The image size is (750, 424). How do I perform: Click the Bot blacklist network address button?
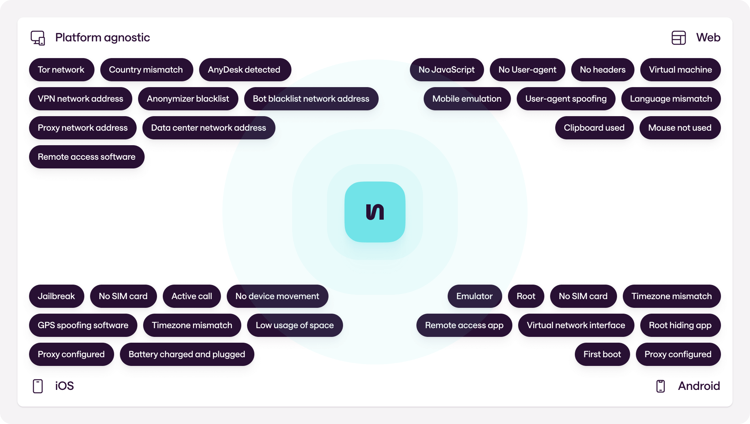[x=311, y=98]
